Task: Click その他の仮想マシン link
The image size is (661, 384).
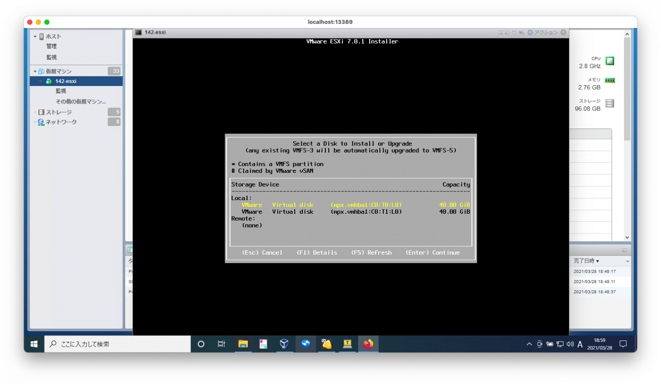Action: pyautogui.click(x=80, y=102)
